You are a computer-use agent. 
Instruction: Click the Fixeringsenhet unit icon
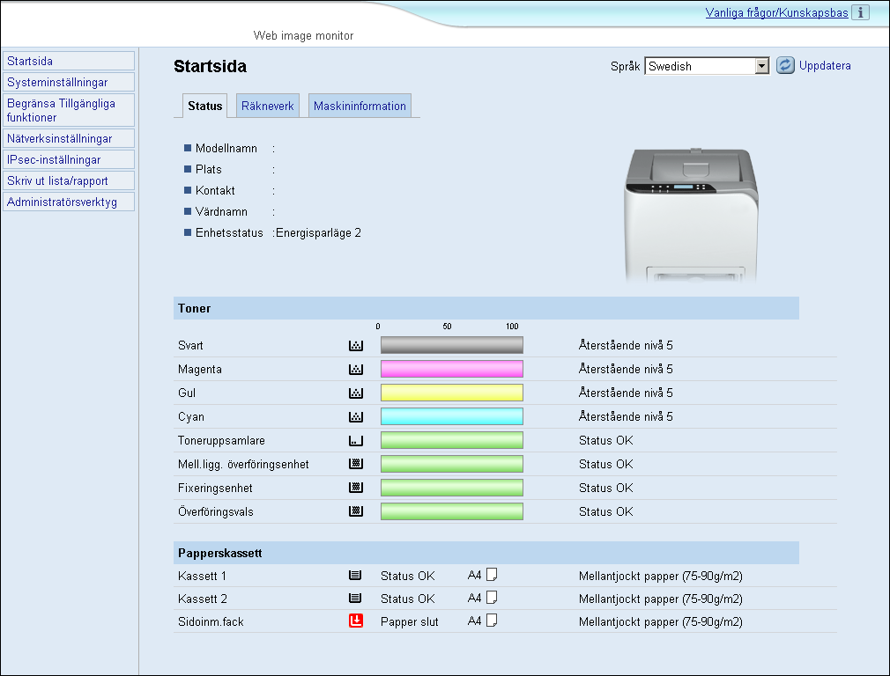(356, 488)
